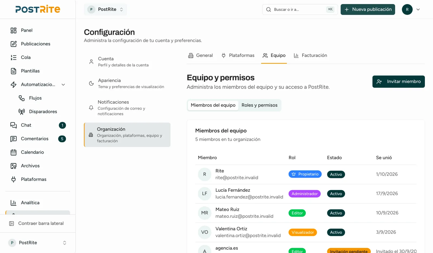Click the Comentarios badge showing 5
433x253 pixels.
62,139
